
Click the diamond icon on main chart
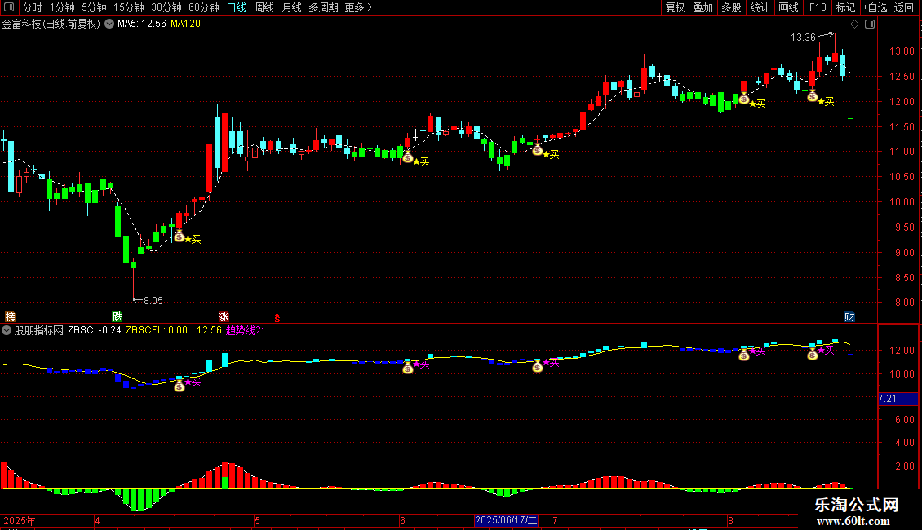point(855,24)
